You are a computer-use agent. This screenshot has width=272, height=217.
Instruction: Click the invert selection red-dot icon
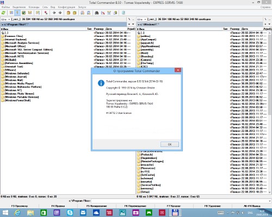click(x=46, y=12)
